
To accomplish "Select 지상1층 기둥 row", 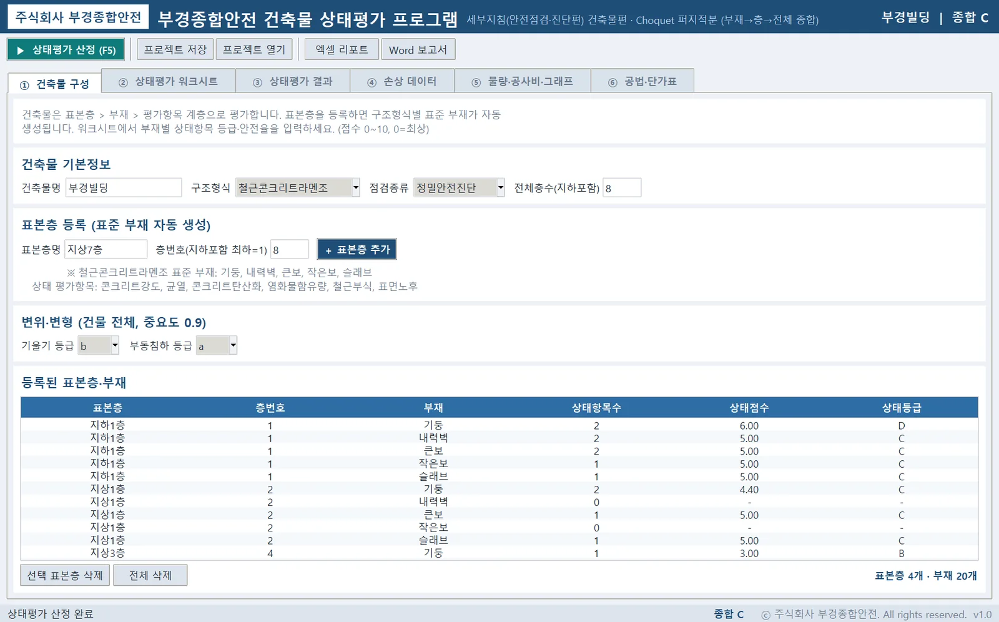I will [499, 490].
